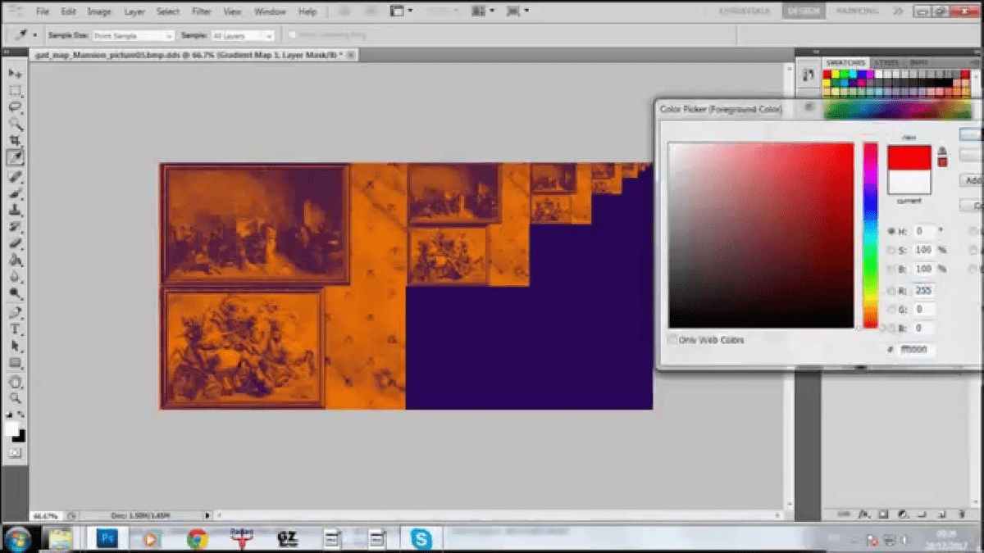This screenshot has width=984, height=553.
Task: Pick the Lasso tool
Action: (15, 107)
